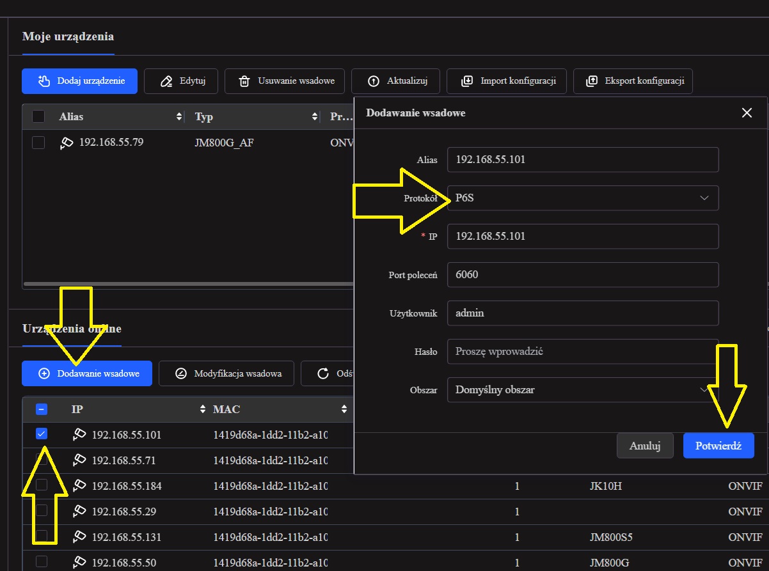
Task: Sort my devices by the Typ column arrows
Action: click(x=315, y=117)
